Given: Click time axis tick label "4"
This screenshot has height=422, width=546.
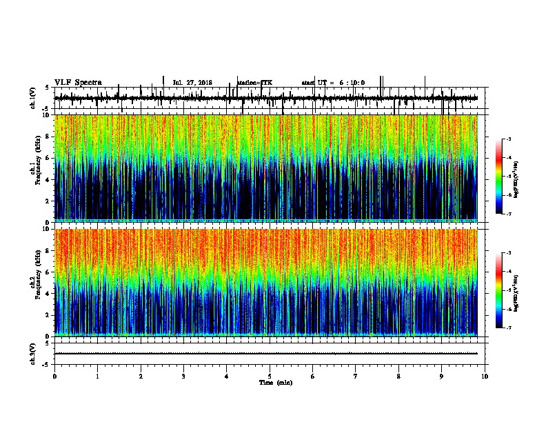Looking at the screenshot, I should point(227,376).
